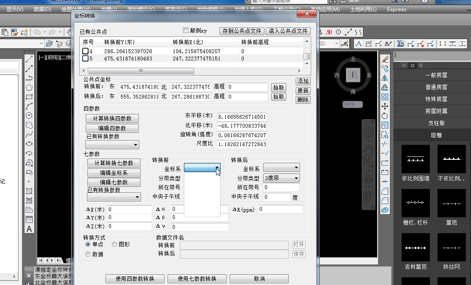Viewport: 471px width, 285px height.
Task: Click the Pan hand in navigation bar
Action: tap(368, 149)
